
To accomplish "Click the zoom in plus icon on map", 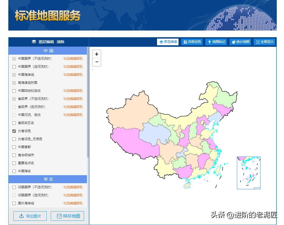I will [96, 54].
